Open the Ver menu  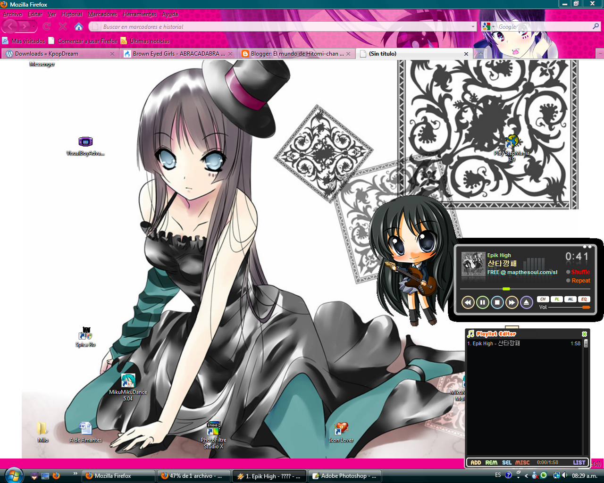[x=52, y=14]
